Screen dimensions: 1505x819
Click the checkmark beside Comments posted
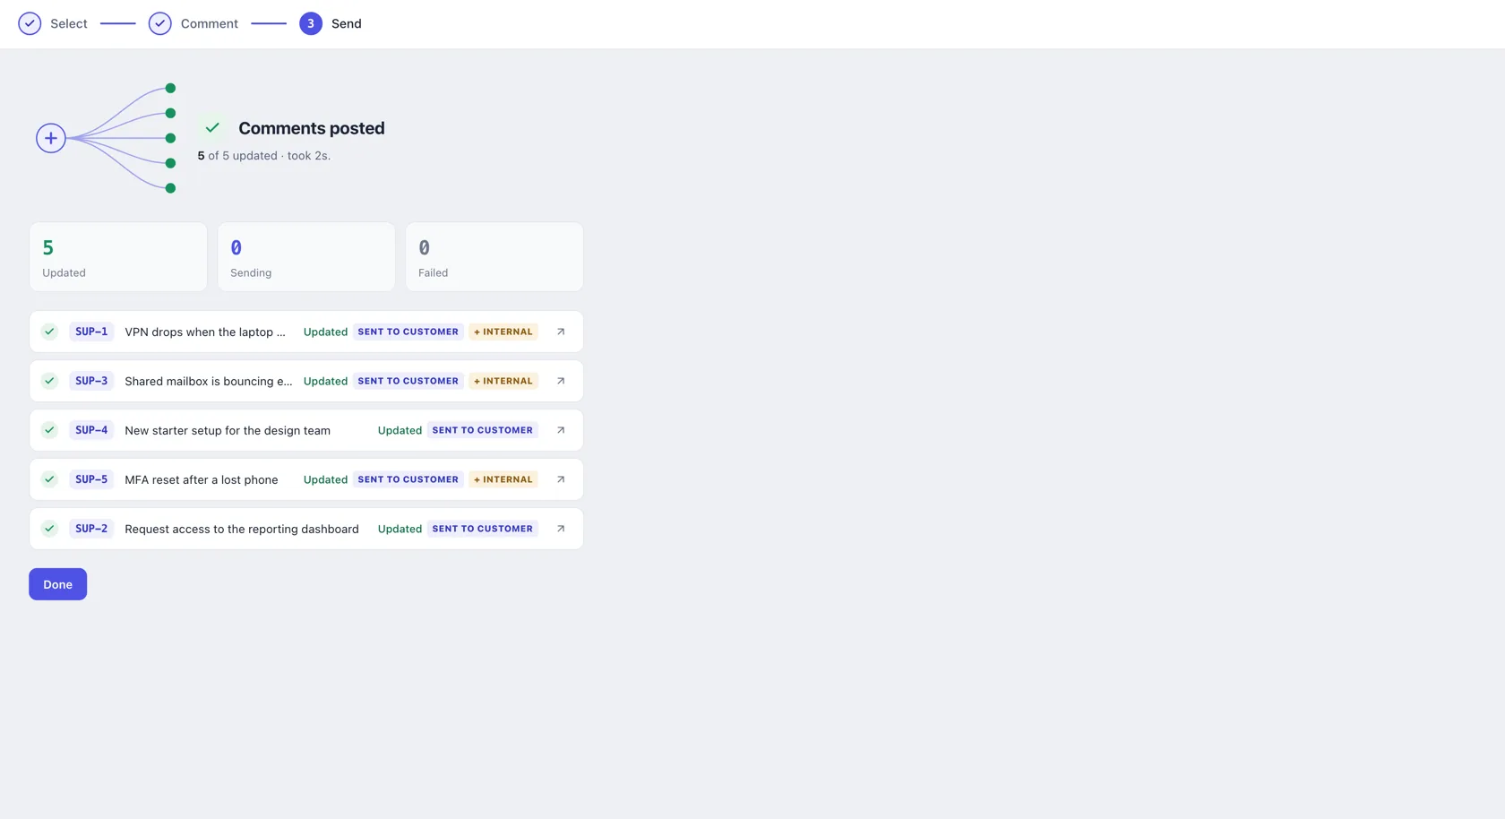pos(212,128)
